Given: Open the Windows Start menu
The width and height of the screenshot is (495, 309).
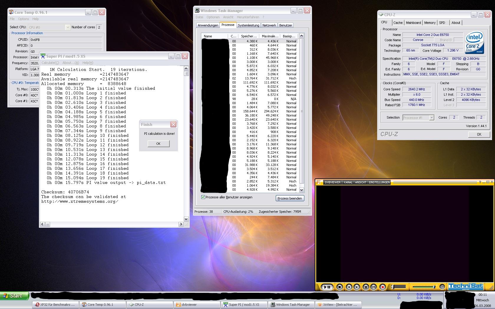Looking at the screenshot, I should [14, 296].
